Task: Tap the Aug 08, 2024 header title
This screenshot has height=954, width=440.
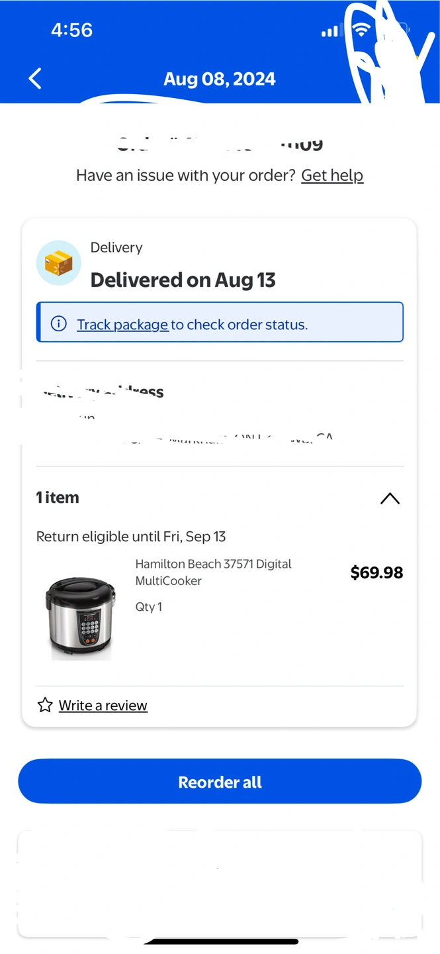Action: coord(219,79)
